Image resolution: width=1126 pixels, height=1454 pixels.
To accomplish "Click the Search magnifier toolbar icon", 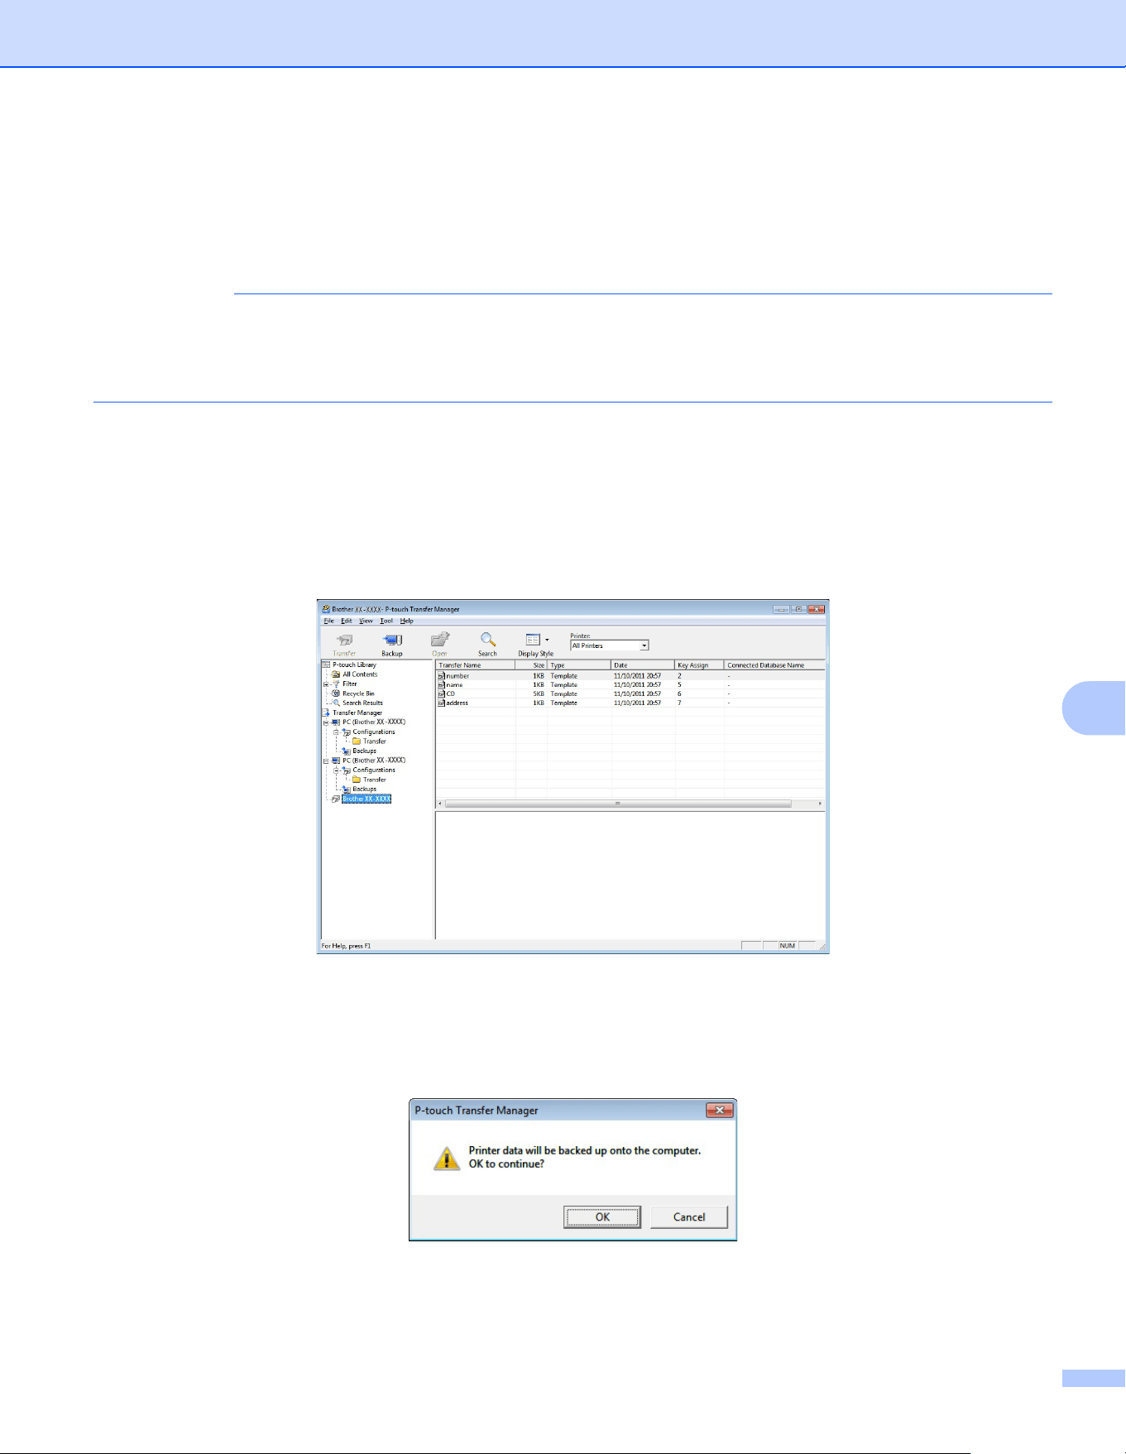I will click(x=488, y=641).
